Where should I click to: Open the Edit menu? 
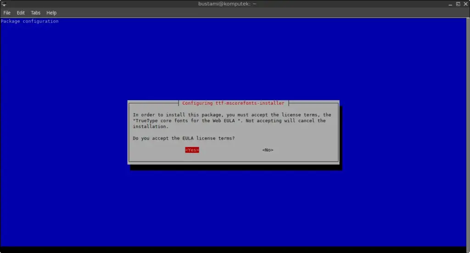pos(21,12)
